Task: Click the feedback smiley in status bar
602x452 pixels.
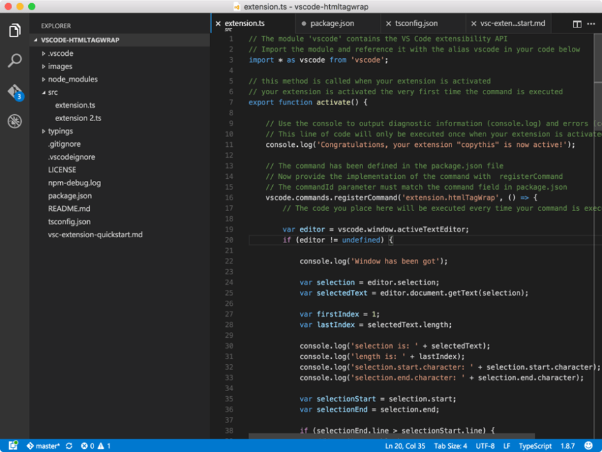Action: point(588,446)
